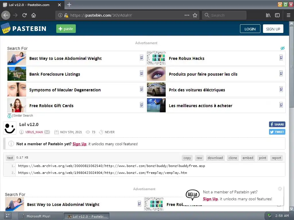294x220 pixels.
Task: Click the LOGIN button
Action: (x=250, y=29)
